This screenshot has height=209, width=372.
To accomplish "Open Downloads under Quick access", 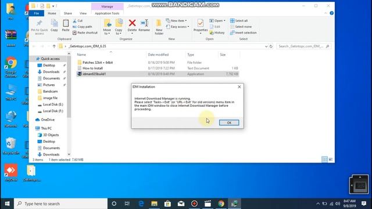I will point(51,72).
